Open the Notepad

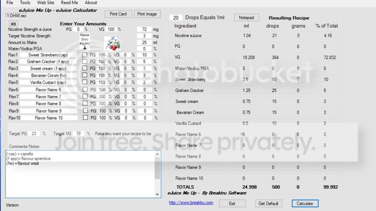246,18
